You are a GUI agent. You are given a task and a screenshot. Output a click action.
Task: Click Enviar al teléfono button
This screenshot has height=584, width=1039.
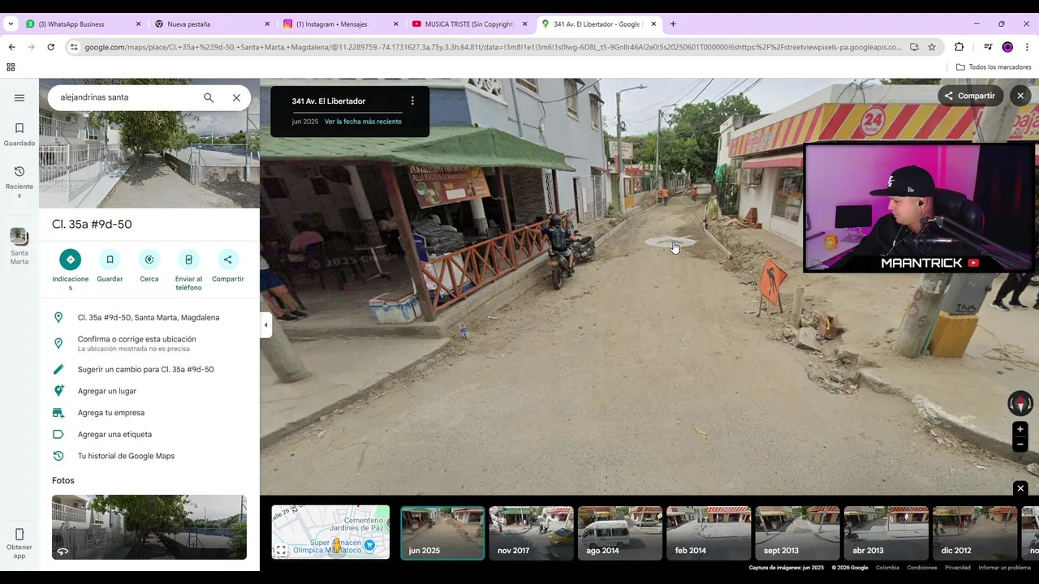coord(188,260)
